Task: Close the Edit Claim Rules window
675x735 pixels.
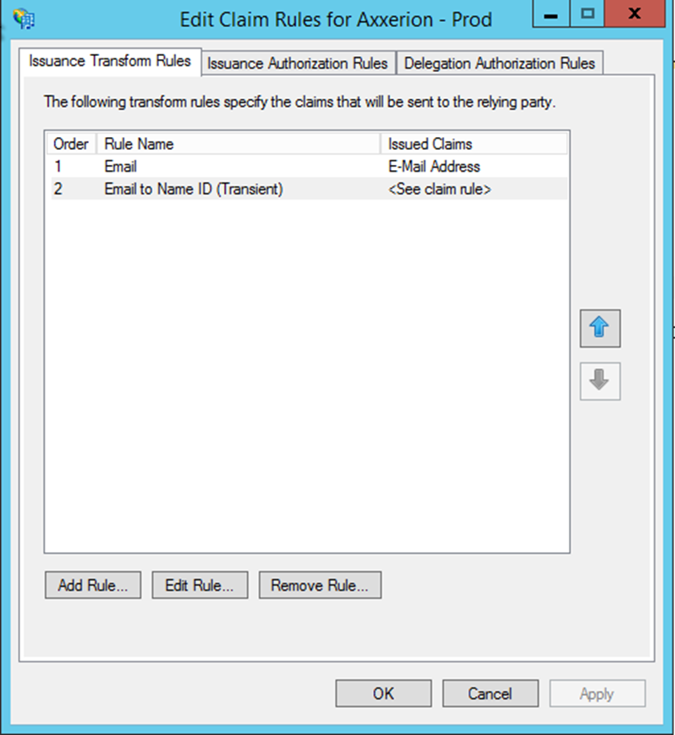Action: coord(634,14)
